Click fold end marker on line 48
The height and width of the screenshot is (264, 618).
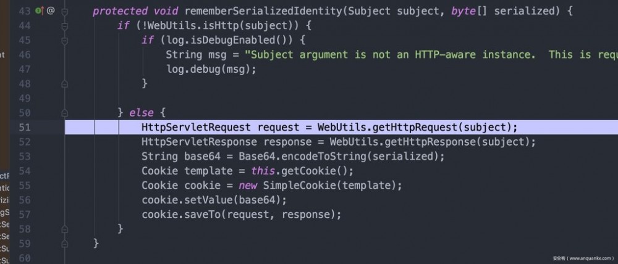click(x=66, y=83)
